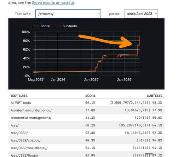
Task: Click the Jan 2024 x-axis label on chart
Action: click(58, 80)
